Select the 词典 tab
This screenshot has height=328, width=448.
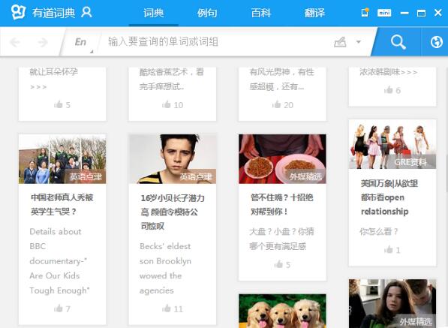pyautogui.click(x=153, y=13)
